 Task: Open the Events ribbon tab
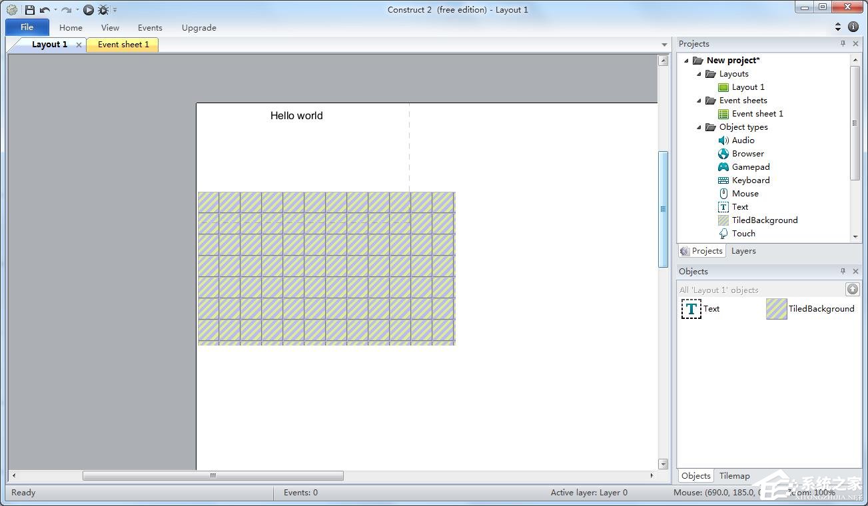point(150,28)
